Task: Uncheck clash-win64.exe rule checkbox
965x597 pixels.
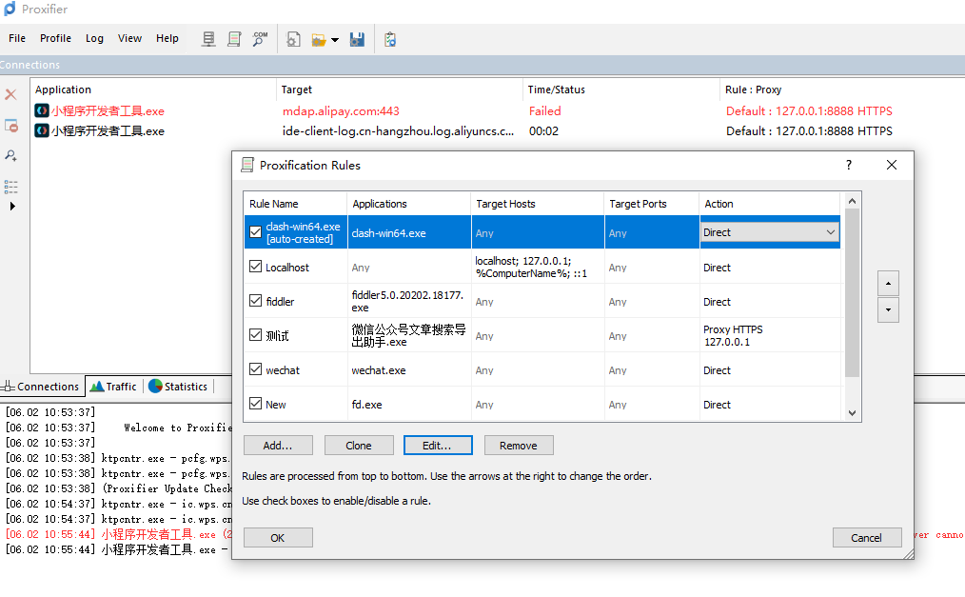Action: pos(255,232)
